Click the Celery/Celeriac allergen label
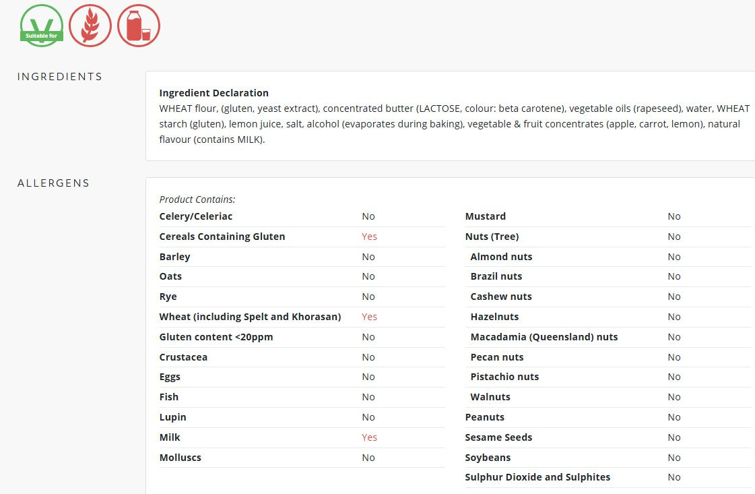 (x=195, y=216)
